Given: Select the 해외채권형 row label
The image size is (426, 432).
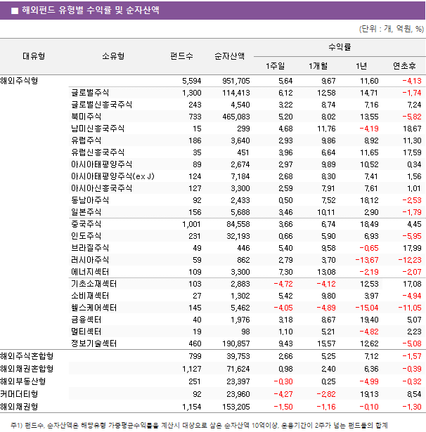Looking at the screenshot, I should (x=19, y=407).
